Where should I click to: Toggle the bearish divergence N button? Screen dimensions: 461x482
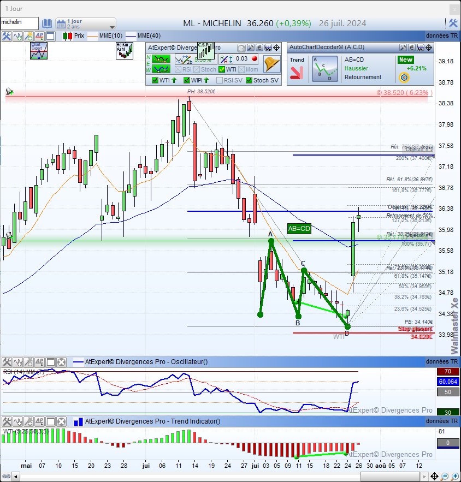click(x=161, y=59)
